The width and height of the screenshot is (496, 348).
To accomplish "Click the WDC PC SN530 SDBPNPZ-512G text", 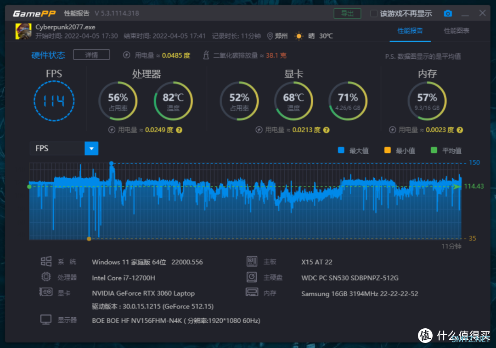I will (350, 278).
